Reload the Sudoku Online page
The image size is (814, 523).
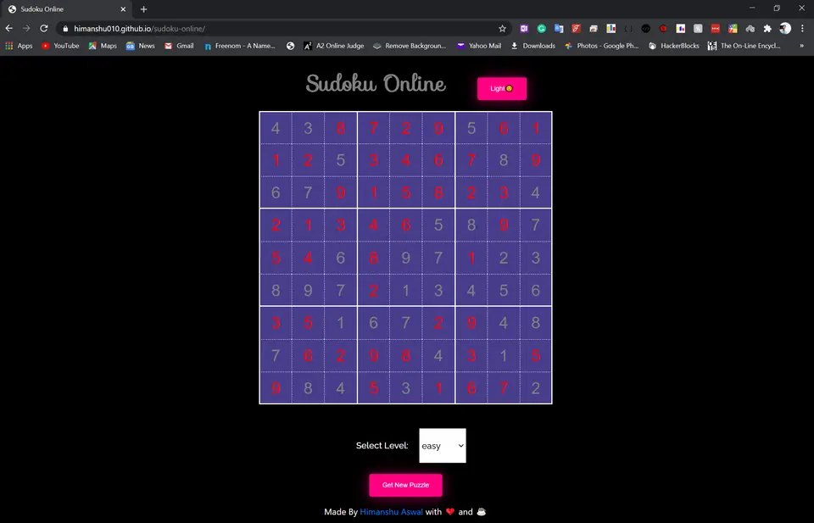pos(44,29)
